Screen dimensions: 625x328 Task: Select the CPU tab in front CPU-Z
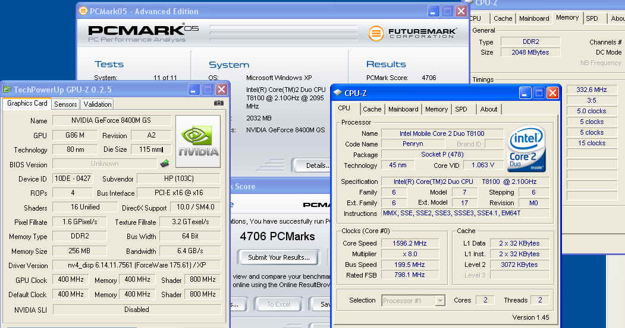coord(344,108)
